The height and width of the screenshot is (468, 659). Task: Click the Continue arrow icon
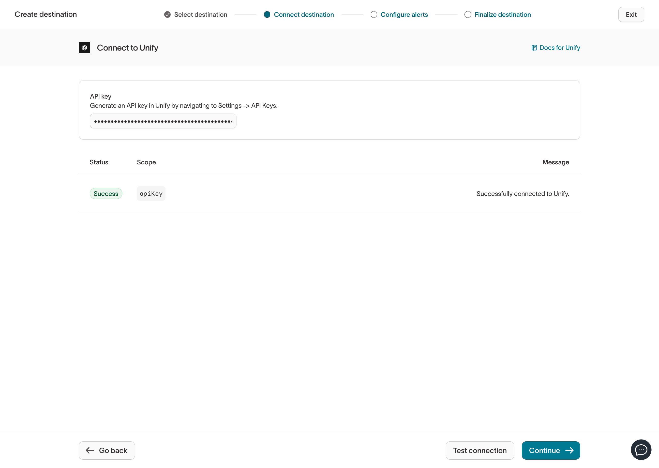click(x=569, y=450)
